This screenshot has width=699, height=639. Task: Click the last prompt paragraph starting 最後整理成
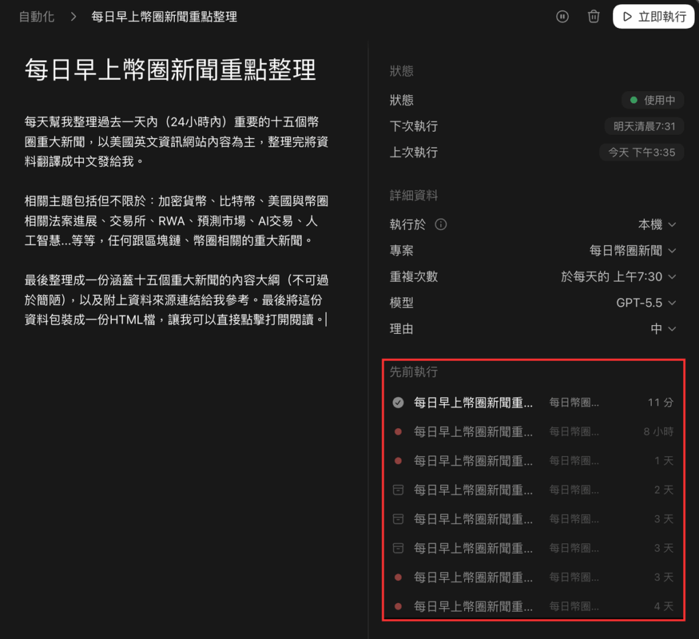[x=177, y=300]
